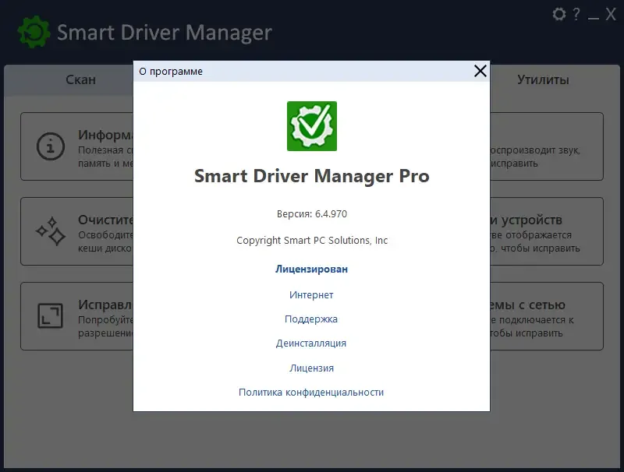The height and width of the screenshot is (472, 624).
Task: Switch to the Утилиты tab
Action: click(543, 79)
